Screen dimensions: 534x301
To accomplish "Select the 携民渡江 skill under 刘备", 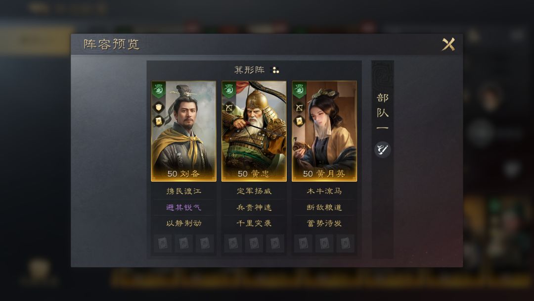I will pos(183,191).
